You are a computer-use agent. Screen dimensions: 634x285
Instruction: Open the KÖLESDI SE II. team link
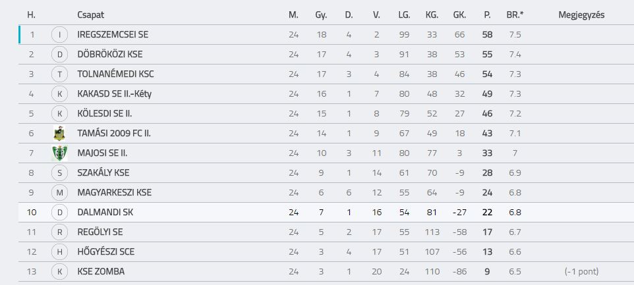(x=105, y=114)
